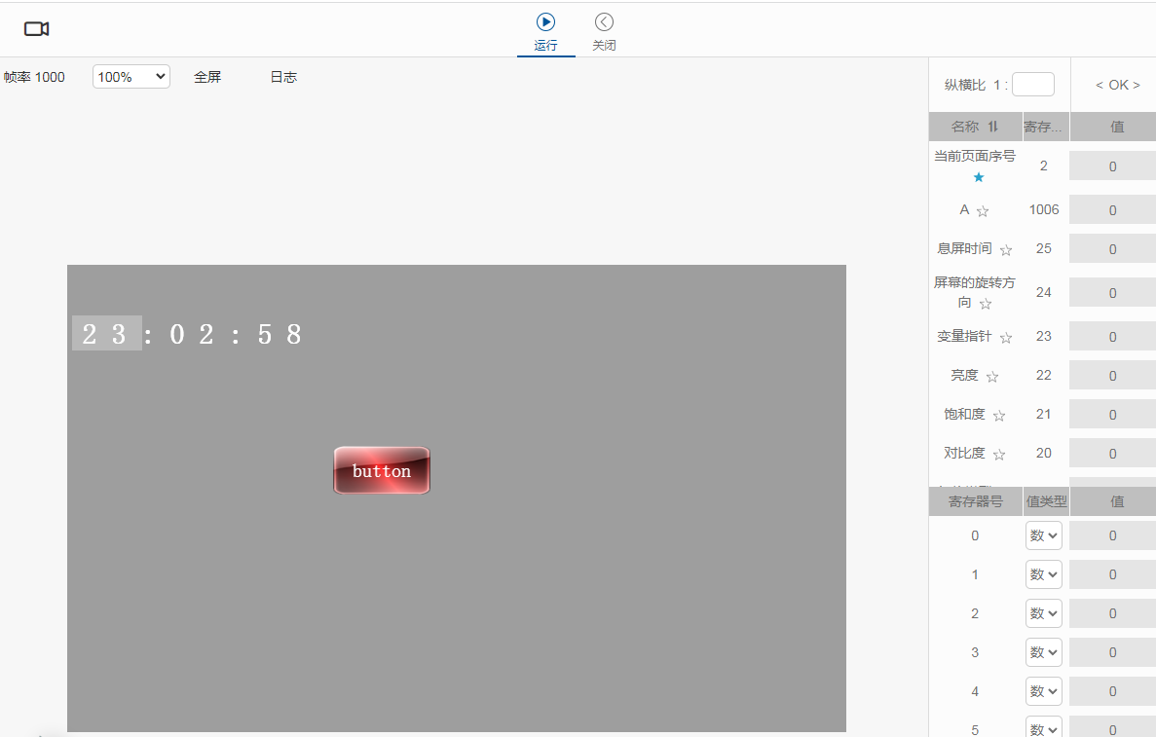
Task: Star the 对比度 variable
Action: 999,455
